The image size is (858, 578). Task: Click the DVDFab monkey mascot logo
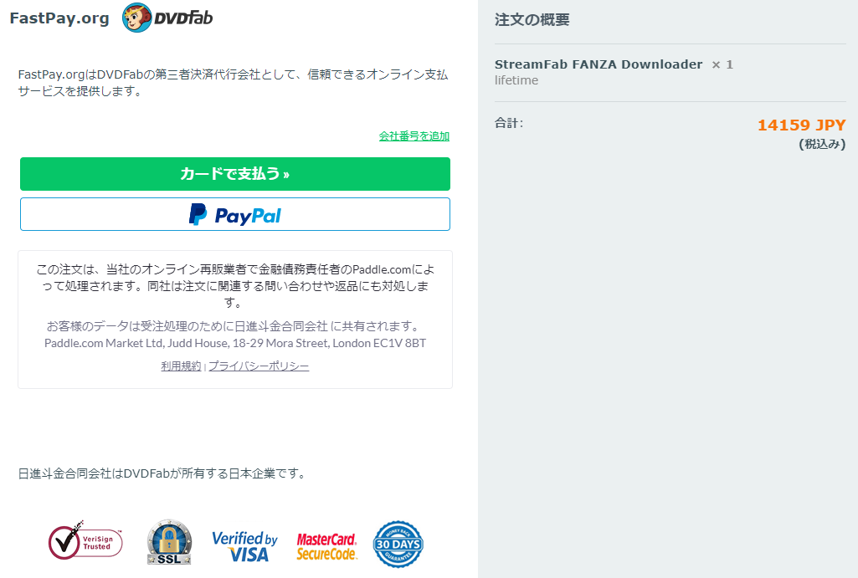point(136,18)
